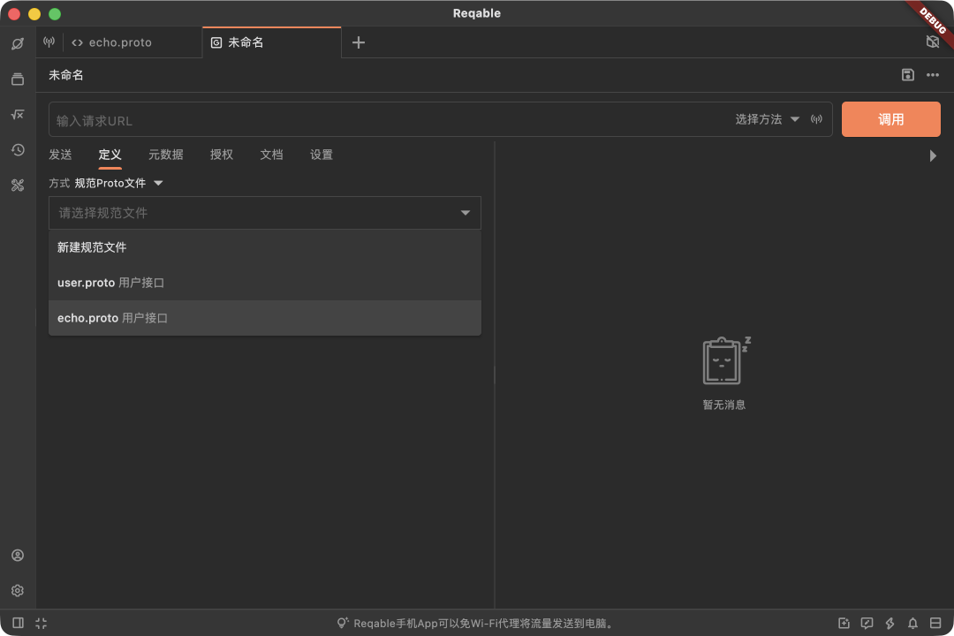Screen dimensions: 954x636
Task: Expand the 选择方法 method dropdown
Action: (767, 119)
